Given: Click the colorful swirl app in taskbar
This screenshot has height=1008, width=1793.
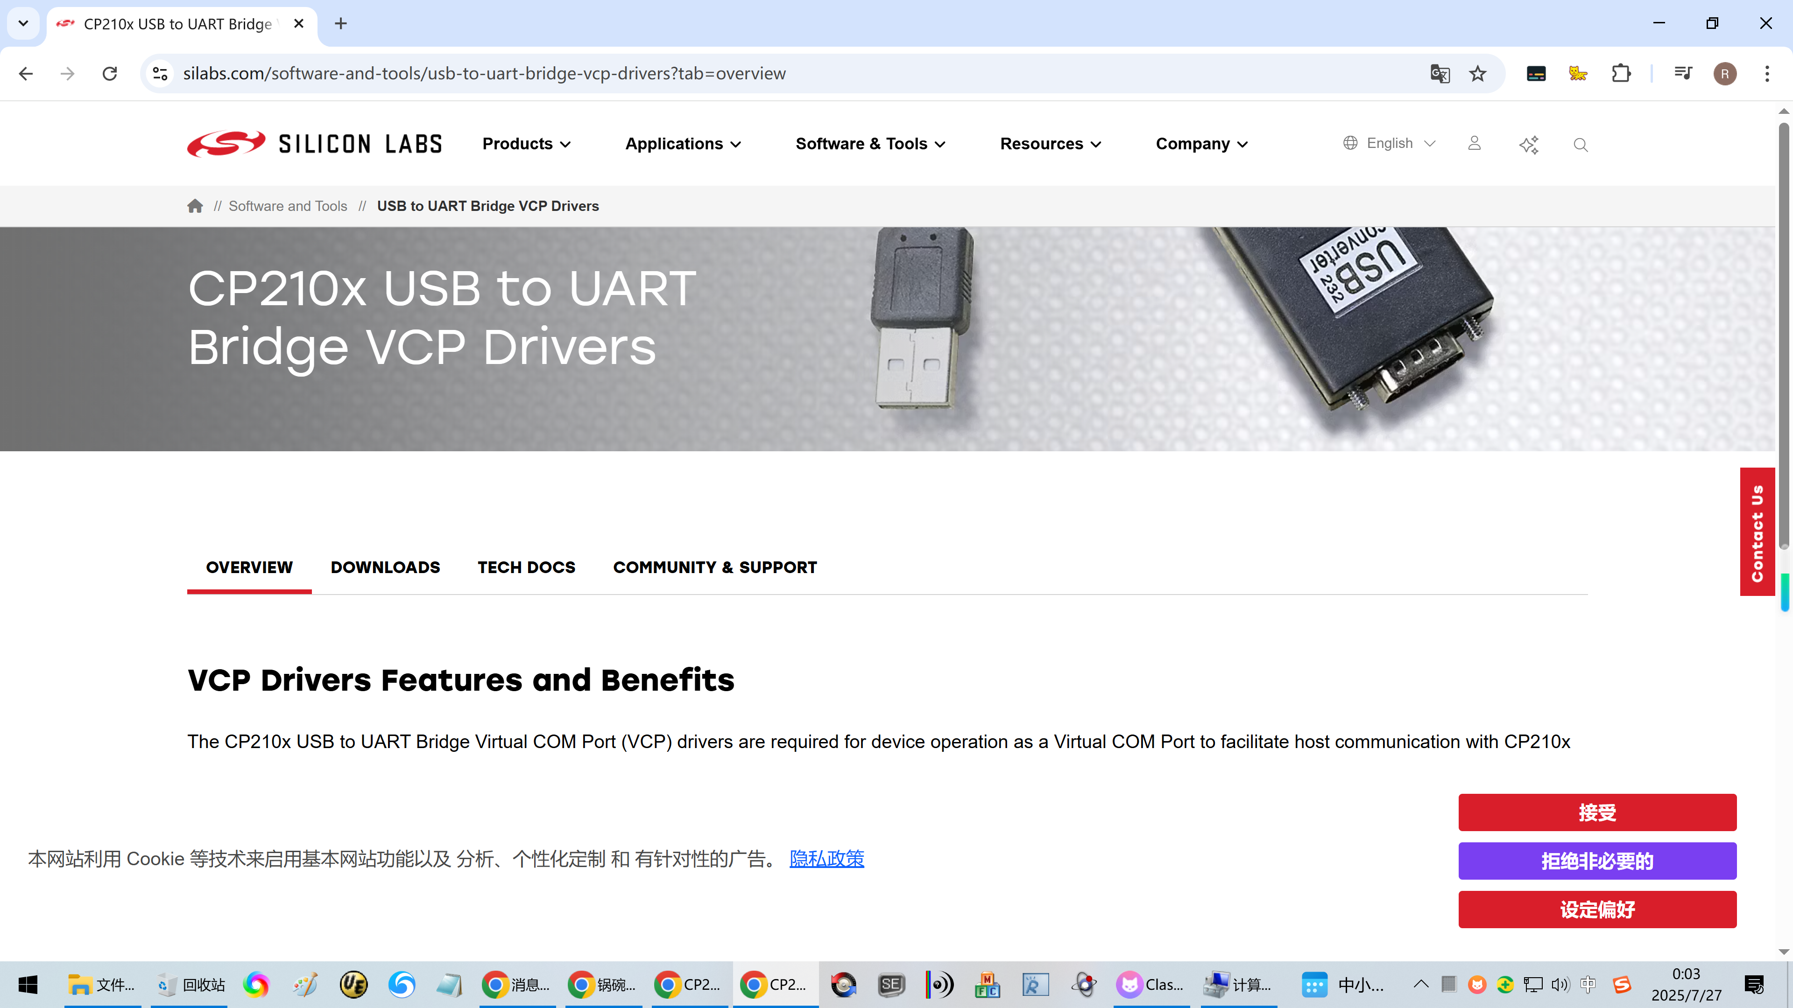Looking at the screenshot, I should 256,984.
